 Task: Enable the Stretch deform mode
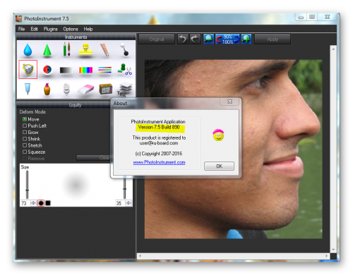click(x=25, y=145)
